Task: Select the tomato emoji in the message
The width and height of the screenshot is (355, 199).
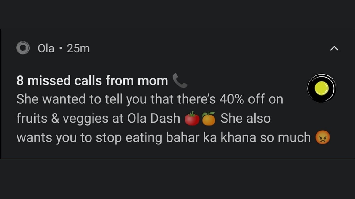Action: (x=193, y=117)
